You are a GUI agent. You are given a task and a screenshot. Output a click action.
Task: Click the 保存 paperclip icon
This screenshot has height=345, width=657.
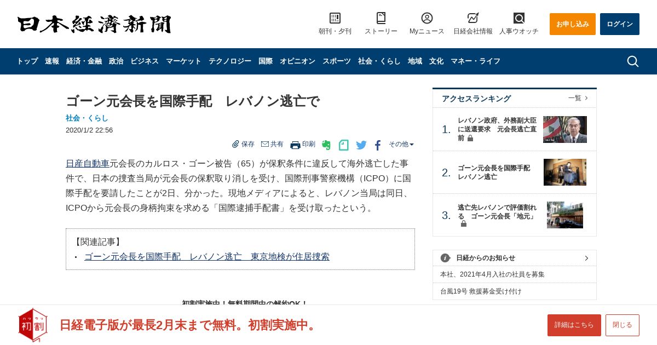[236, 144]
